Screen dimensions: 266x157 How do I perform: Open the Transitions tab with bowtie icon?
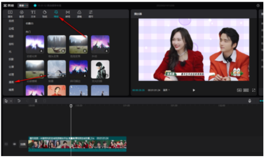68,14
